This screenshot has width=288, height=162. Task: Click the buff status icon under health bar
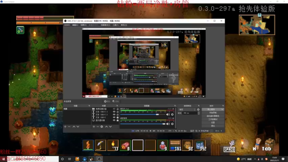pos(20,30)
